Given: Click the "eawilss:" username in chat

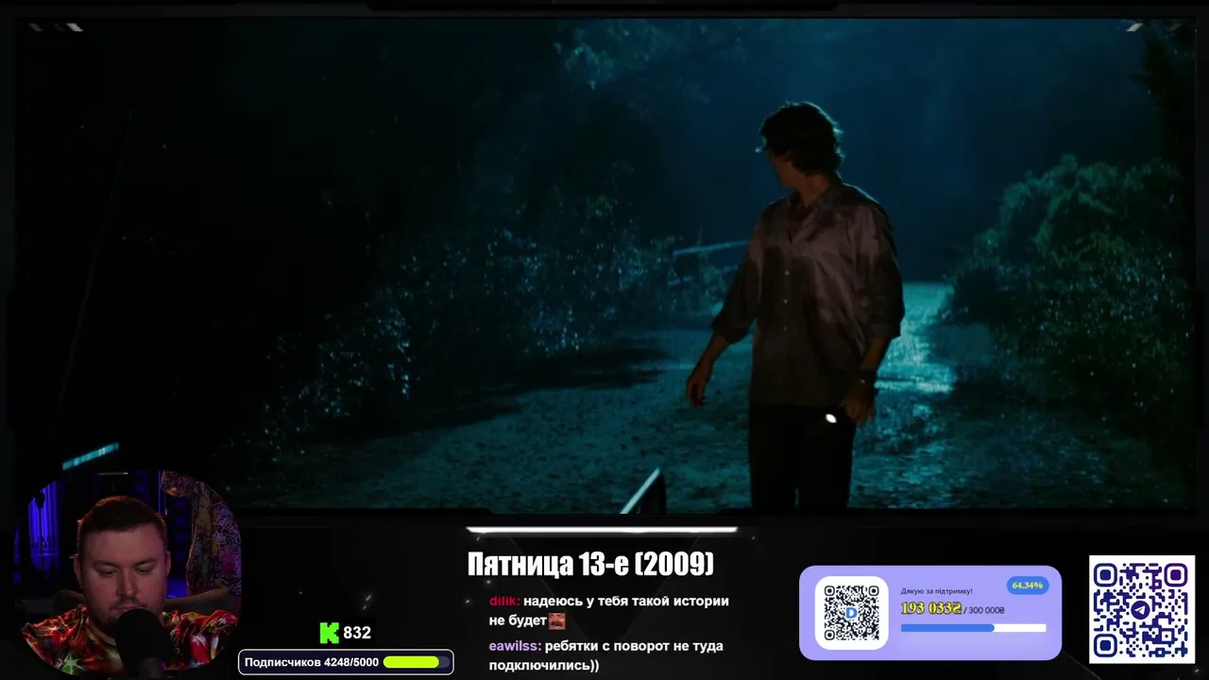Looking at the screenshot, I should click(x=515, y=646).
